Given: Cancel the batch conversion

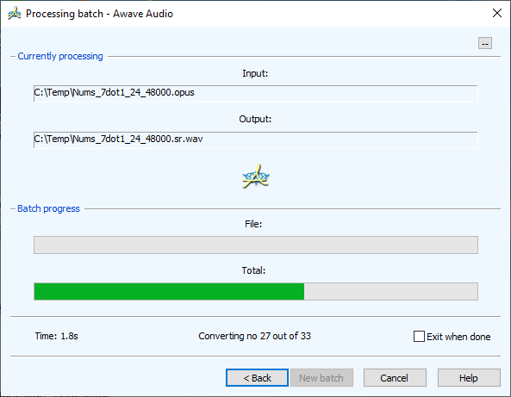Looking at the screenshot, I should coord(395,378).
